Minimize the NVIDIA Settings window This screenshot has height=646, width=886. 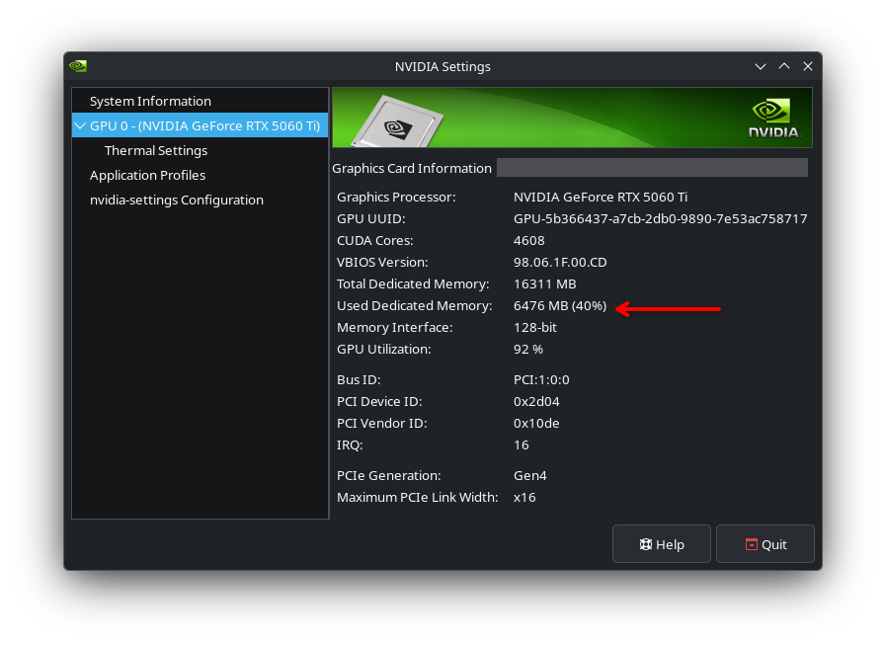[761, 66]
